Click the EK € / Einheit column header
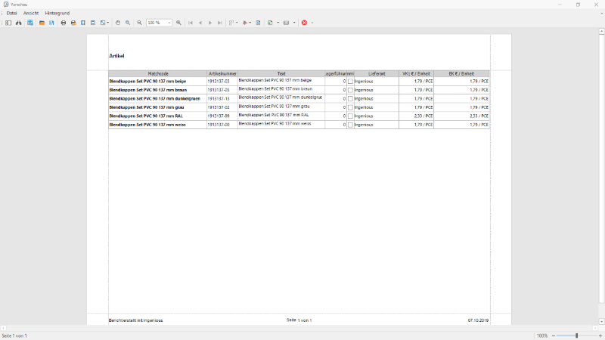The image size is (605, 340). (461, 73)
